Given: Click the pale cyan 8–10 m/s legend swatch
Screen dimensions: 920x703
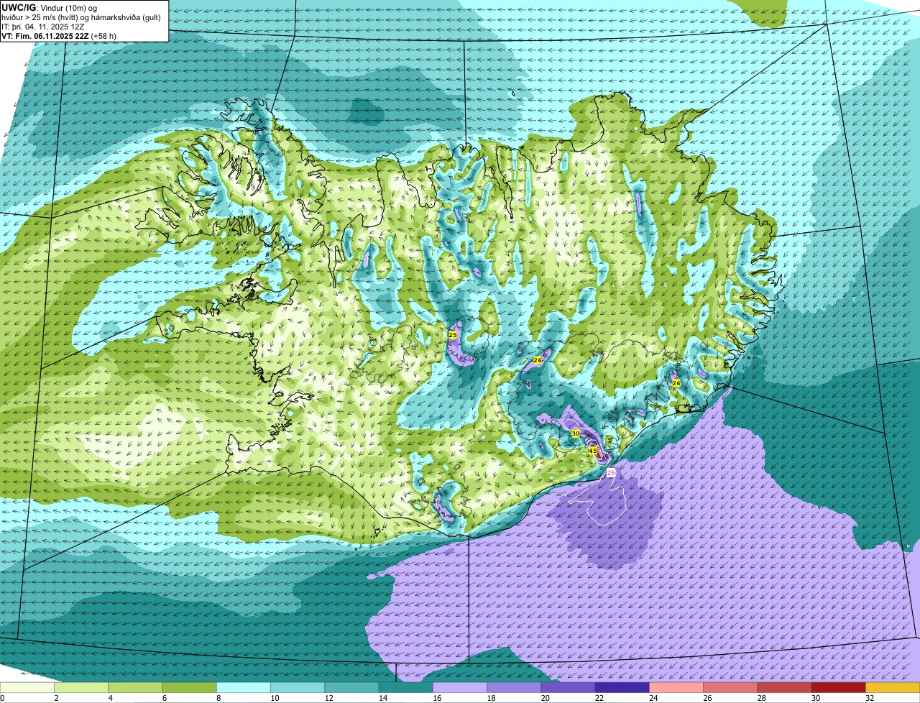Looking at the screenshot, I should point(244,688).
